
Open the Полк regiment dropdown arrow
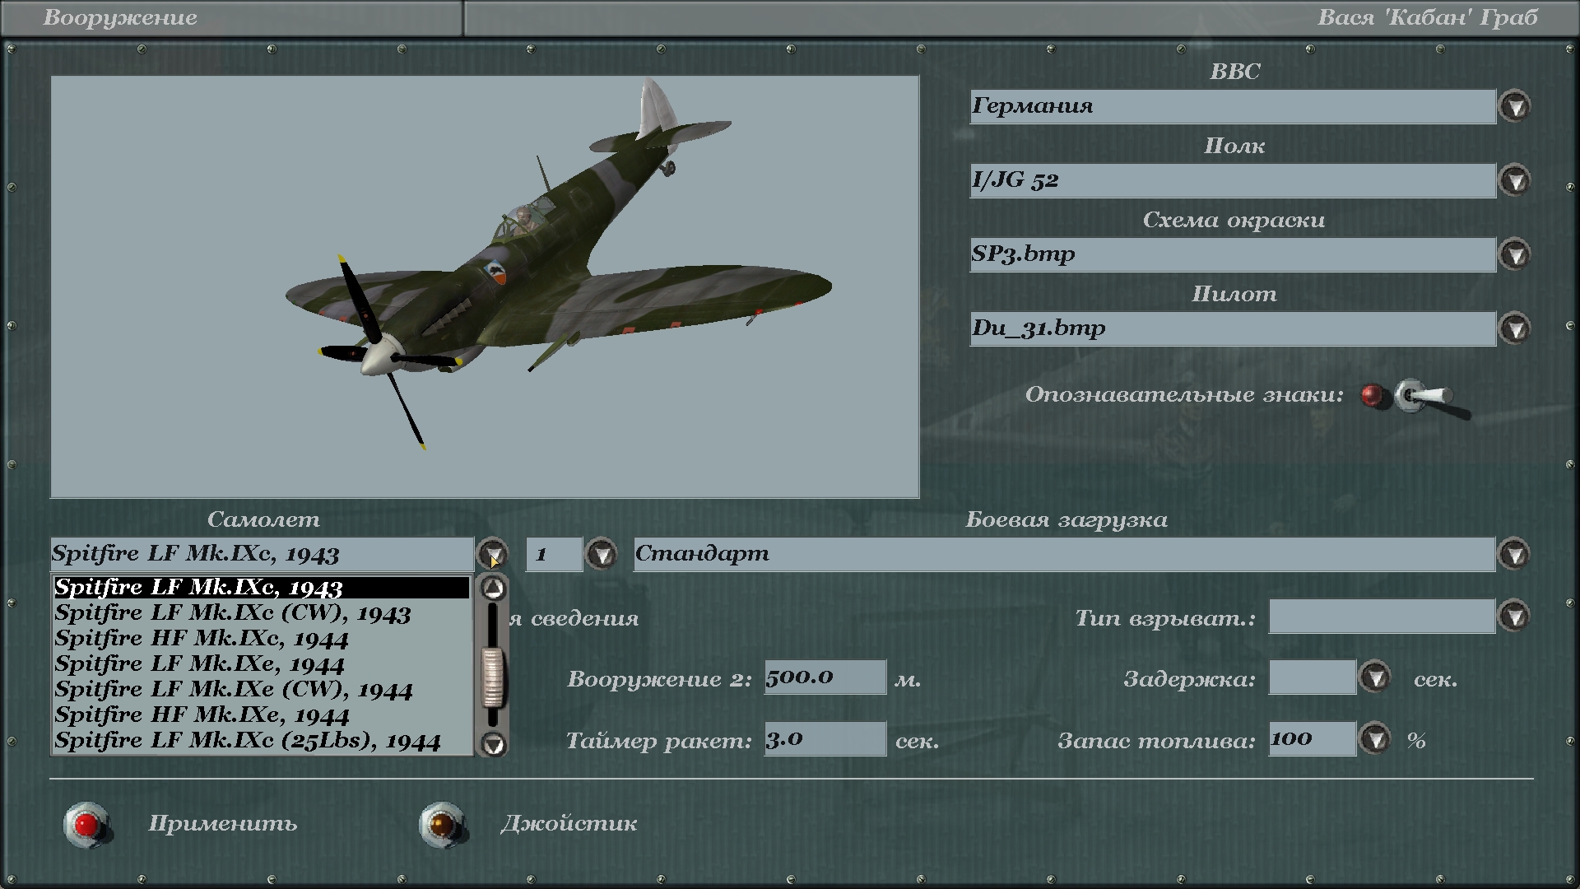pyautogui.click(x=1514, y=181)
